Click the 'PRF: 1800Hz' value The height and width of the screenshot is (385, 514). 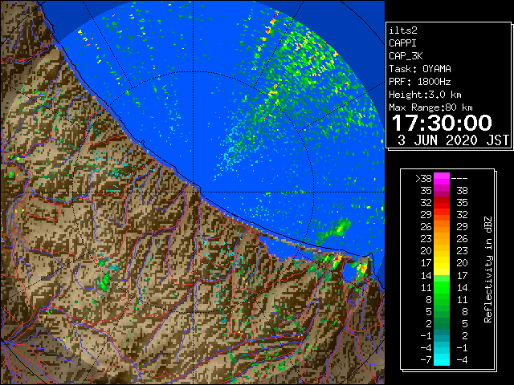(420, 82)
